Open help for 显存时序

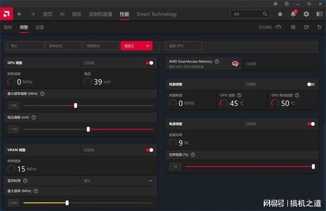click(x=25, y=181)
